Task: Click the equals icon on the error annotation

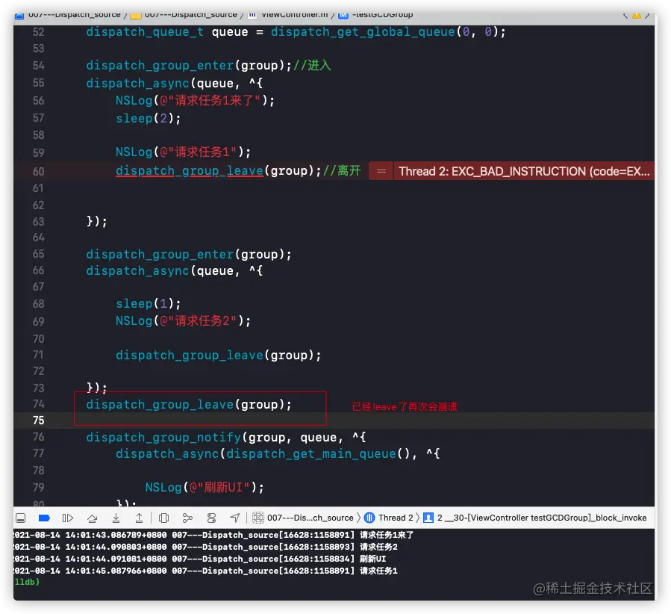Action: click(x=381, y=171)
